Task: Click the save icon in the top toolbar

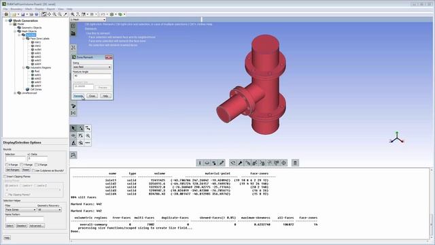Action: pyautogui.click(x=23, y=14)
